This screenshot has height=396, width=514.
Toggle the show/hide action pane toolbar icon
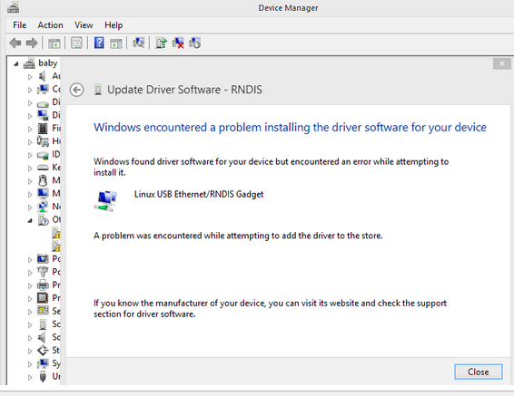pos(115,43)
